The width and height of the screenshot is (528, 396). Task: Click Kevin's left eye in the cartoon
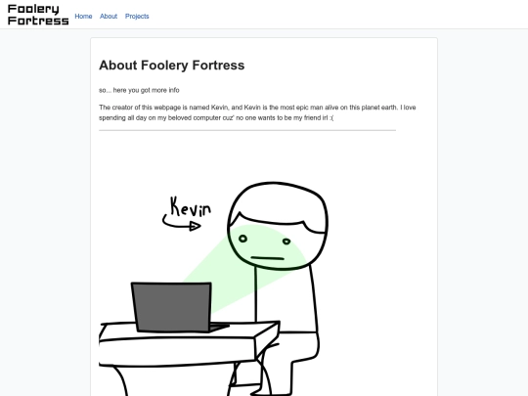(242, 239)
